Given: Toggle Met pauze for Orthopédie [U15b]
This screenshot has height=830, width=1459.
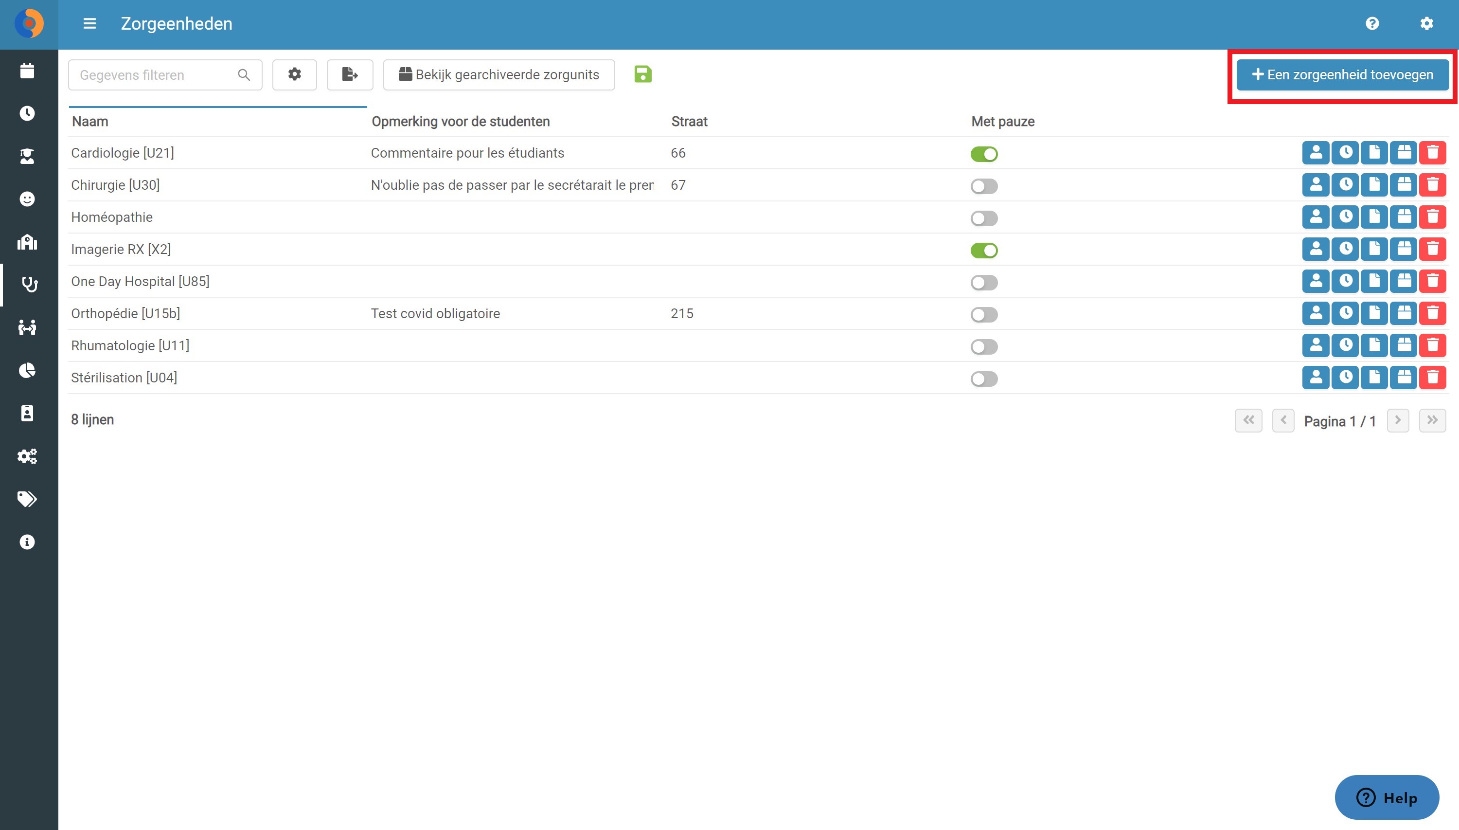Looking at the screenshot, I should point(984,315).
